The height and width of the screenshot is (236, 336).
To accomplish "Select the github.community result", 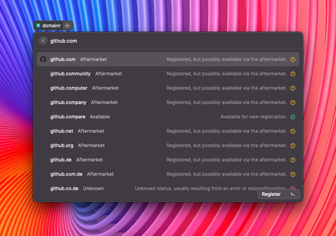I will [168, 74].
